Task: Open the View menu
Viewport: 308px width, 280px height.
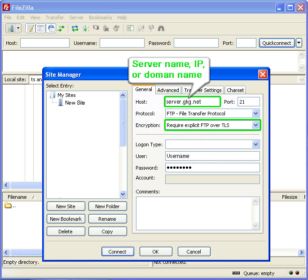Action: [35, 17]
